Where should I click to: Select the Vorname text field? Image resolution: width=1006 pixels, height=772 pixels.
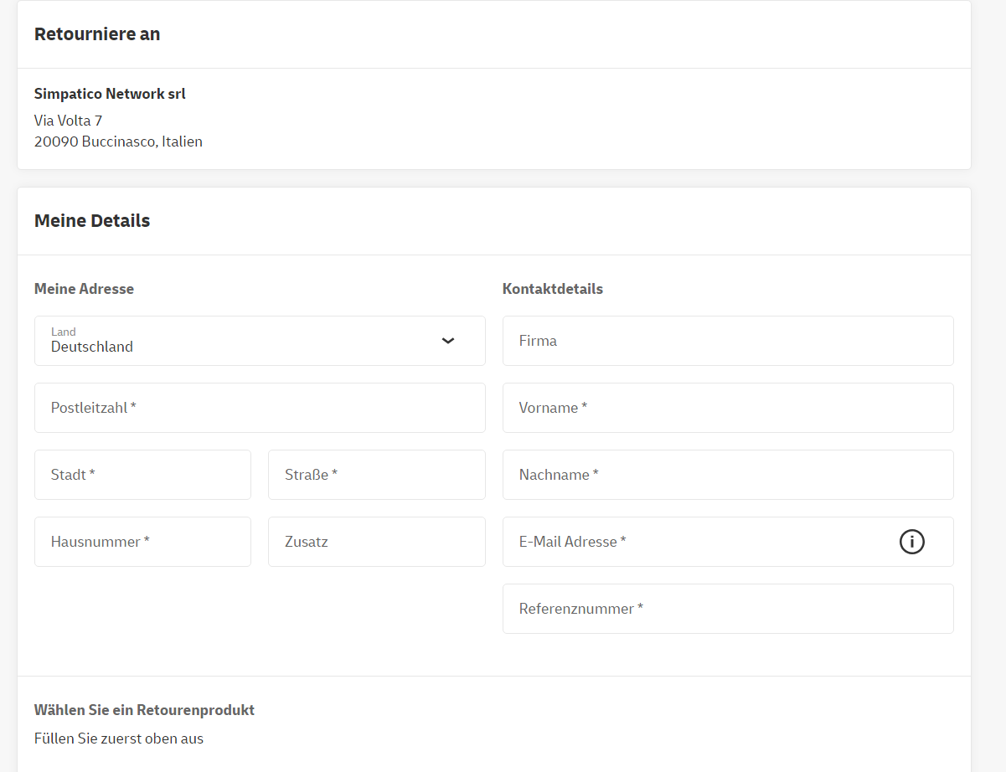727,408
